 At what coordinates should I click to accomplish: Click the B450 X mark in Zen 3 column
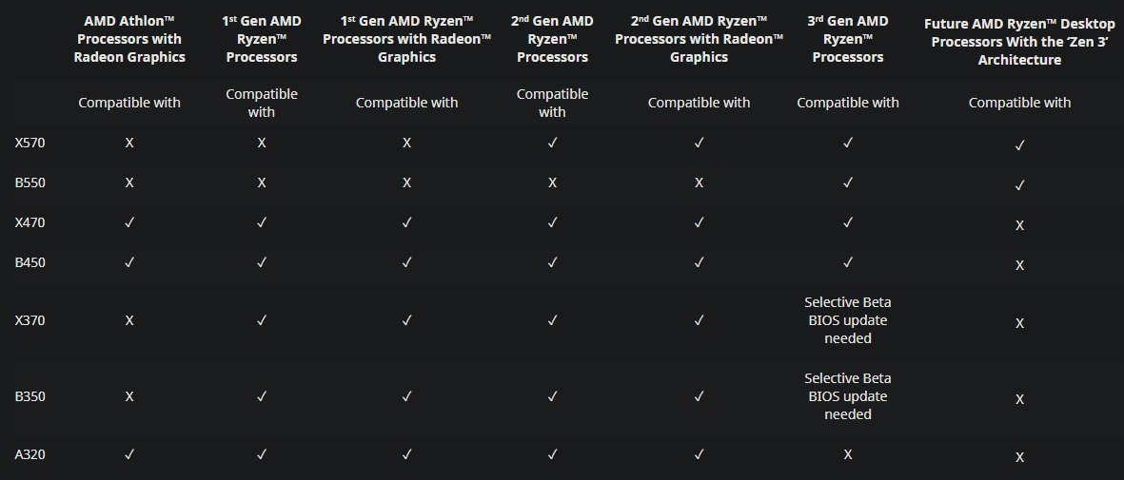tap(1019, 265)
